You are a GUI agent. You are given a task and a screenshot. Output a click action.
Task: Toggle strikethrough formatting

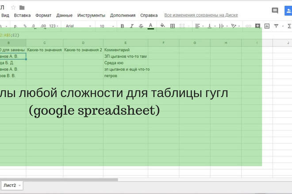(x=141, y=26)
